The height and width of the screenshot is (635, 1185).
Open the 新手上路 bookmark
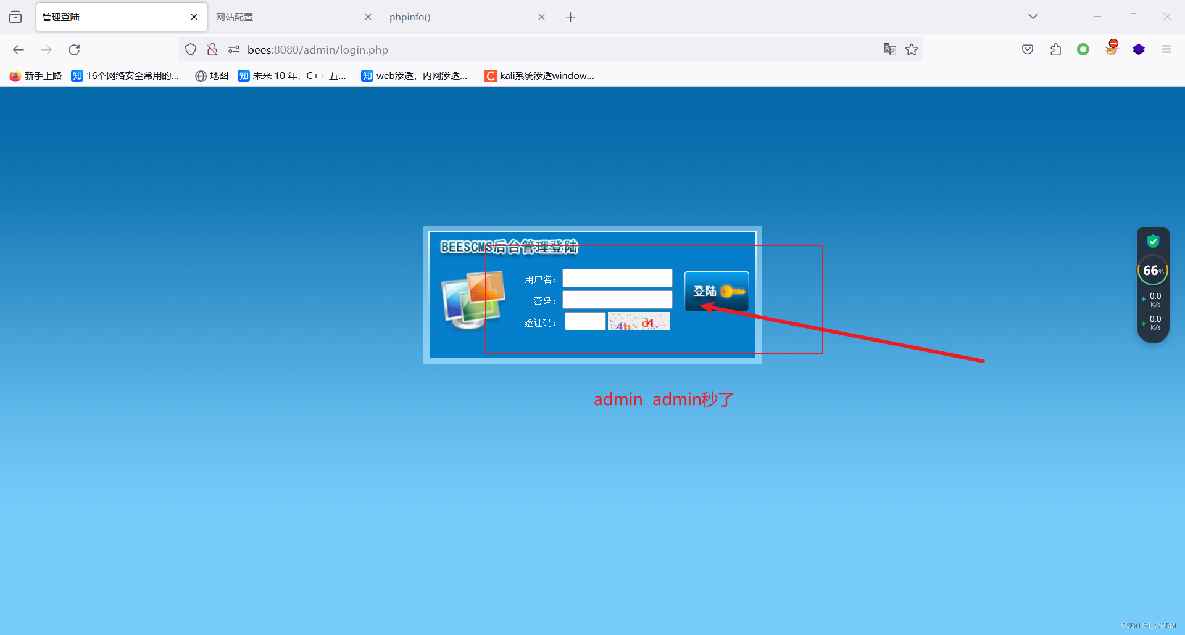tap(36, 76)
